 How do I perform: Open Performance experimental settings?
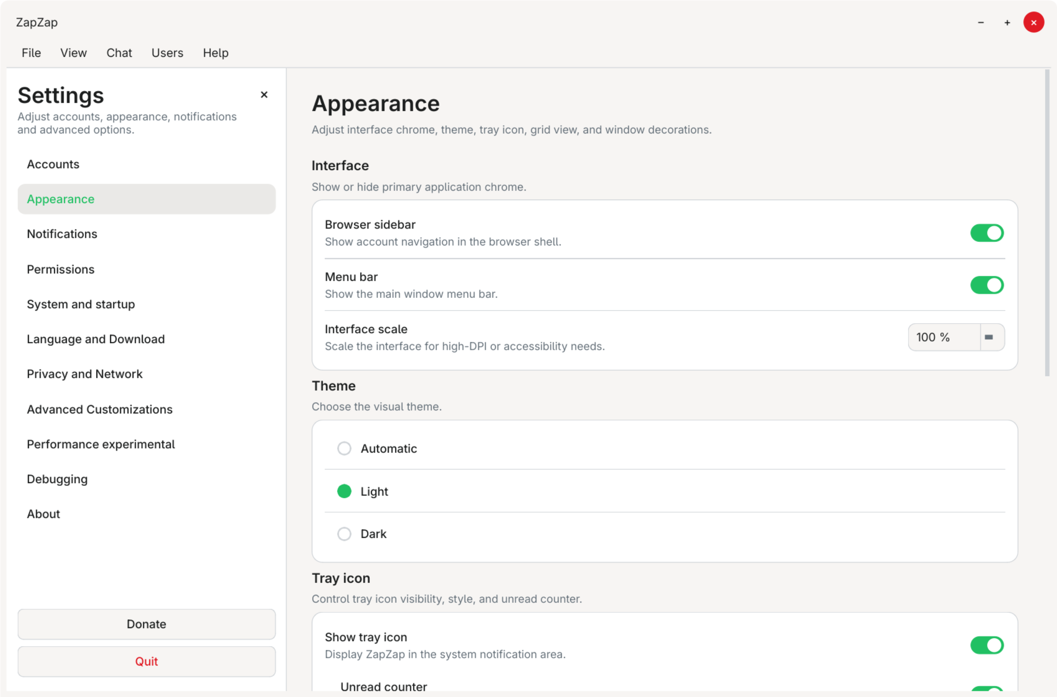coord(146,444)
